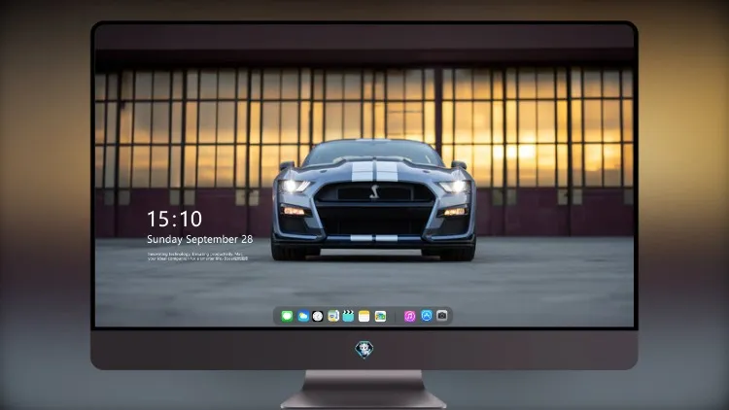The height and width of the screenshot is (410, 729).
Task: Open the Maps app in the dock
Action: pyautogui.click(x=333, y=316)
